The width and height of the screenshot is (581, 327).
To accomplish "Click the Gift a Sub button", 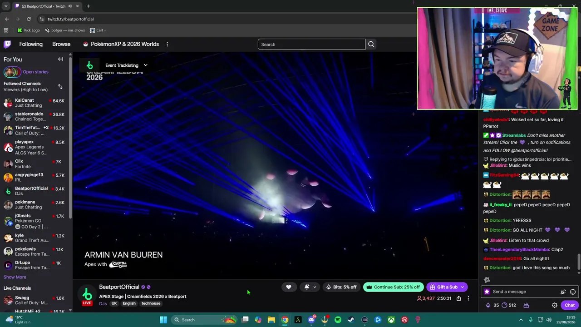I will coord(447,287).
